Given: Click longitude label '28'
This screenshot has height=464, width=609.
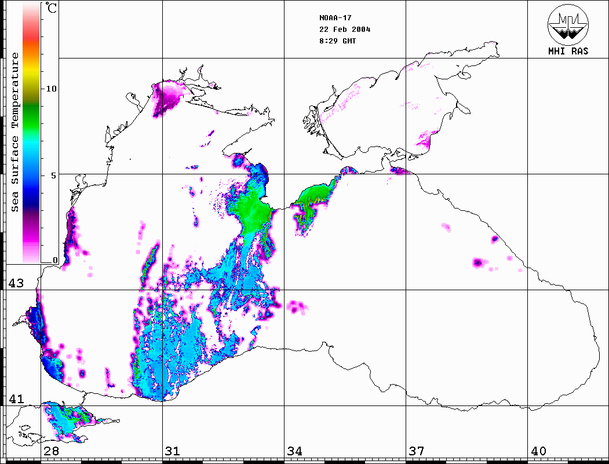Looking at the screenshot, I should (51, 451).
